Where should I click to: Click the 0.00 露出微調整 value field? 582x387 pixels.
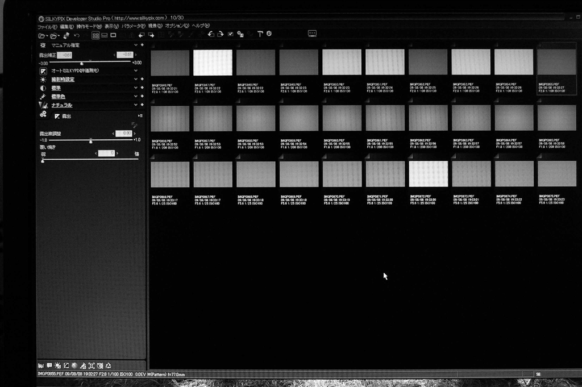[x=123, y=133]
